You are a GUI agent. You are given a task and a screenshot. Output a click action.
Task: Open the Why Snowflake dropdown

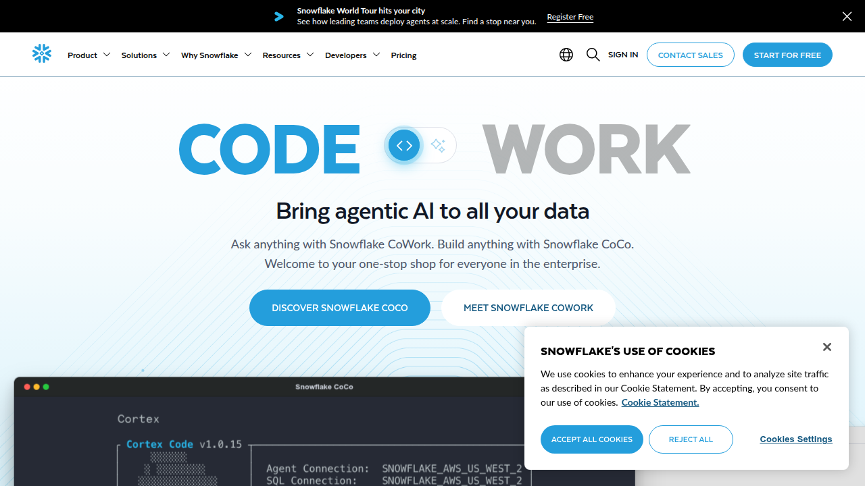216,55
